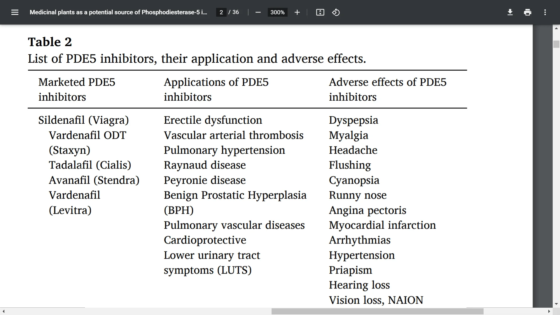Click 'Headache' adverse effect

point(353,150)
